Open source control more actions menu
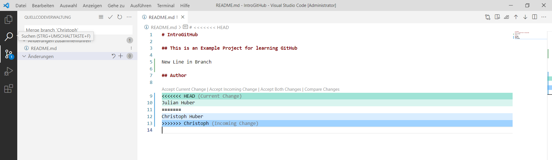Screen dimensions: 552x160 point(129,17)
